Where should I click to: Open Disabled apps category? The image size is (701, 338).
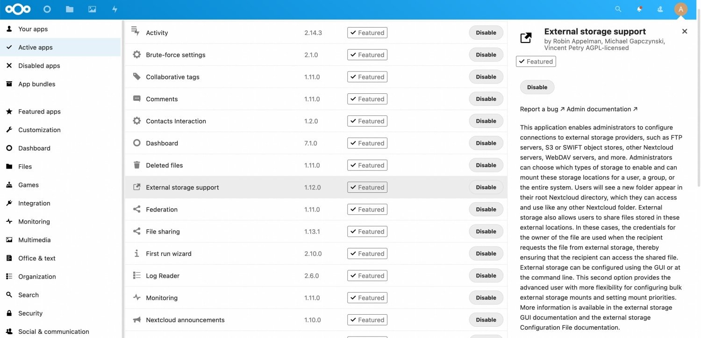(x=60, y=65)
